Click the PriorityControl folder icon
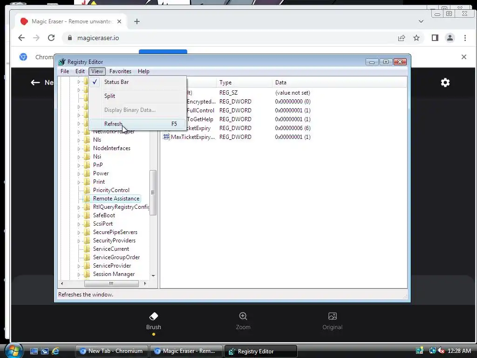 pyautogui.click(x=87, y=190)
